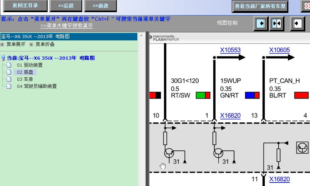This screenshot has width=310, height=186.
Task: Click the red arrow icon at top-right corner
Action: [306, 6]
